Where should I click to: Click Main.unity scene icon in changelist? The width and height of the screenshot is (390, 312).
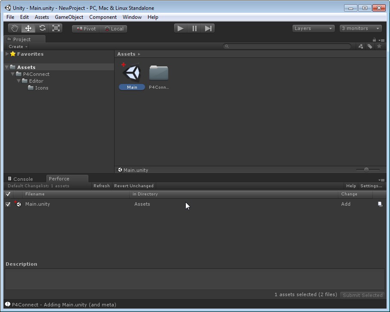(18, 204)
